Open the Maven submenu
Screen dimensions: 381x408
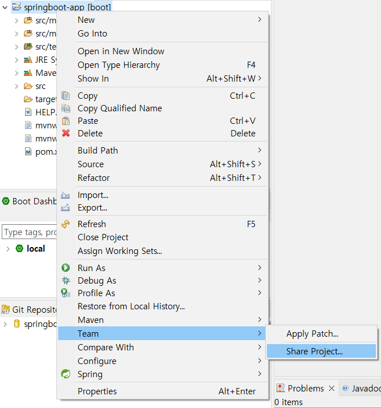(163, 320)
